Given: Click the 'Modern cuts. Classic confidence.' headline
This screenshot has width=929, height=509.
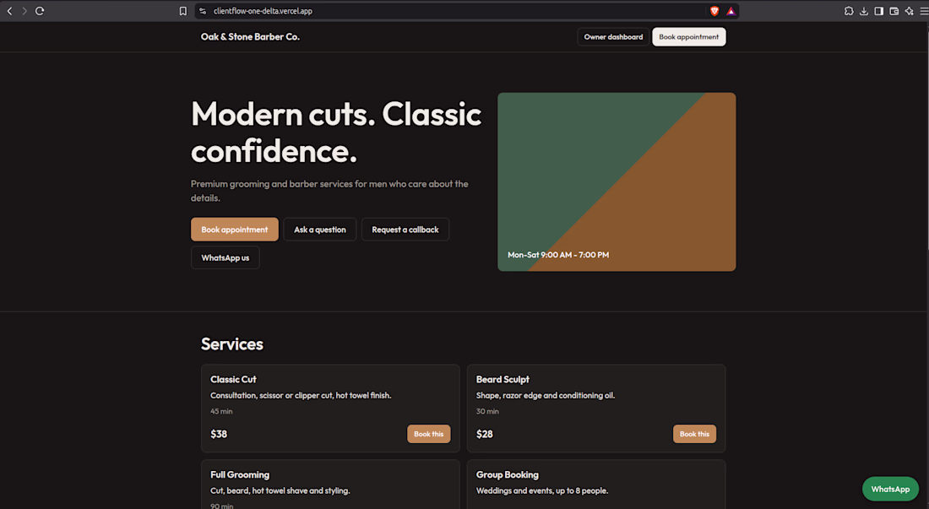Looking at the screenshot, I should click(336, 132).
